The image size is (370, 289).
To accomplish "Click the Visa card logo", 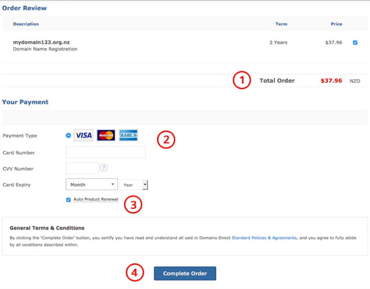I will click(83, 135).
